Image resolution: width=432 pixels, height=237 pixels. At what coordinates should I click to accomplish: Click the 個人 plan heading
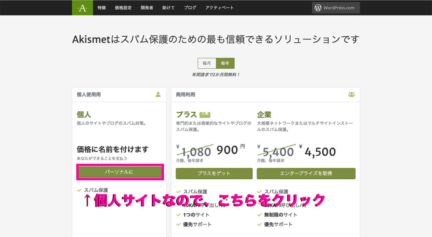pyautogui.click(x=84, y=115)
